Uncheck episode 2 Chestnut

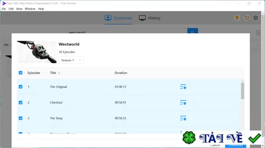point(21,102)
